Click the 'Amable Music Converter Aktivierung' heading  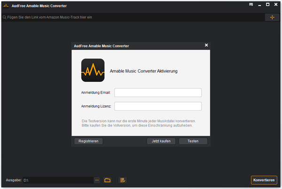(143, 71)
